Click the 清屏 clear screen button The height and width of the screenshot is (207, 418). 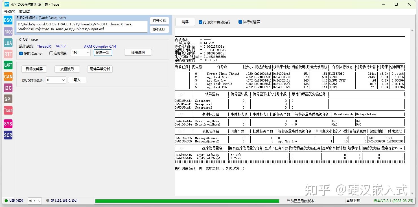(185, 22)
